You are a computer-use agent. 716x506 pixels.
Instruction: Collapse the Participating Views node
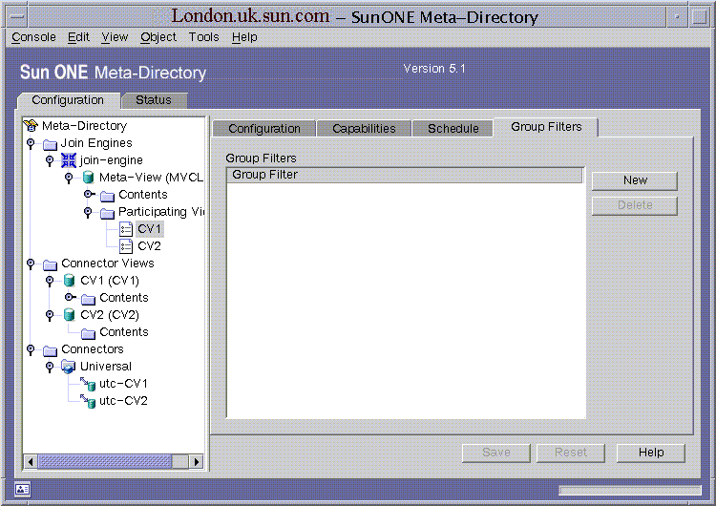pos(88,212)
